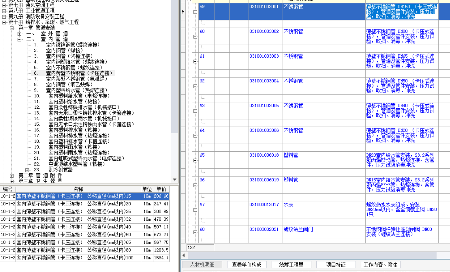Select 21. 室内虹吸式塑料雨水管(电熔连接)
Viewport: 450px width, 272px height.
click(x=79, y=158)
